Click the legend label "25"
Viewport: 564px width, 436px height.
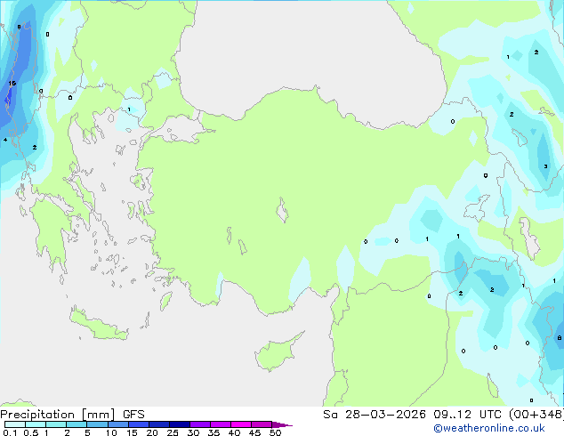click(173, 432)
